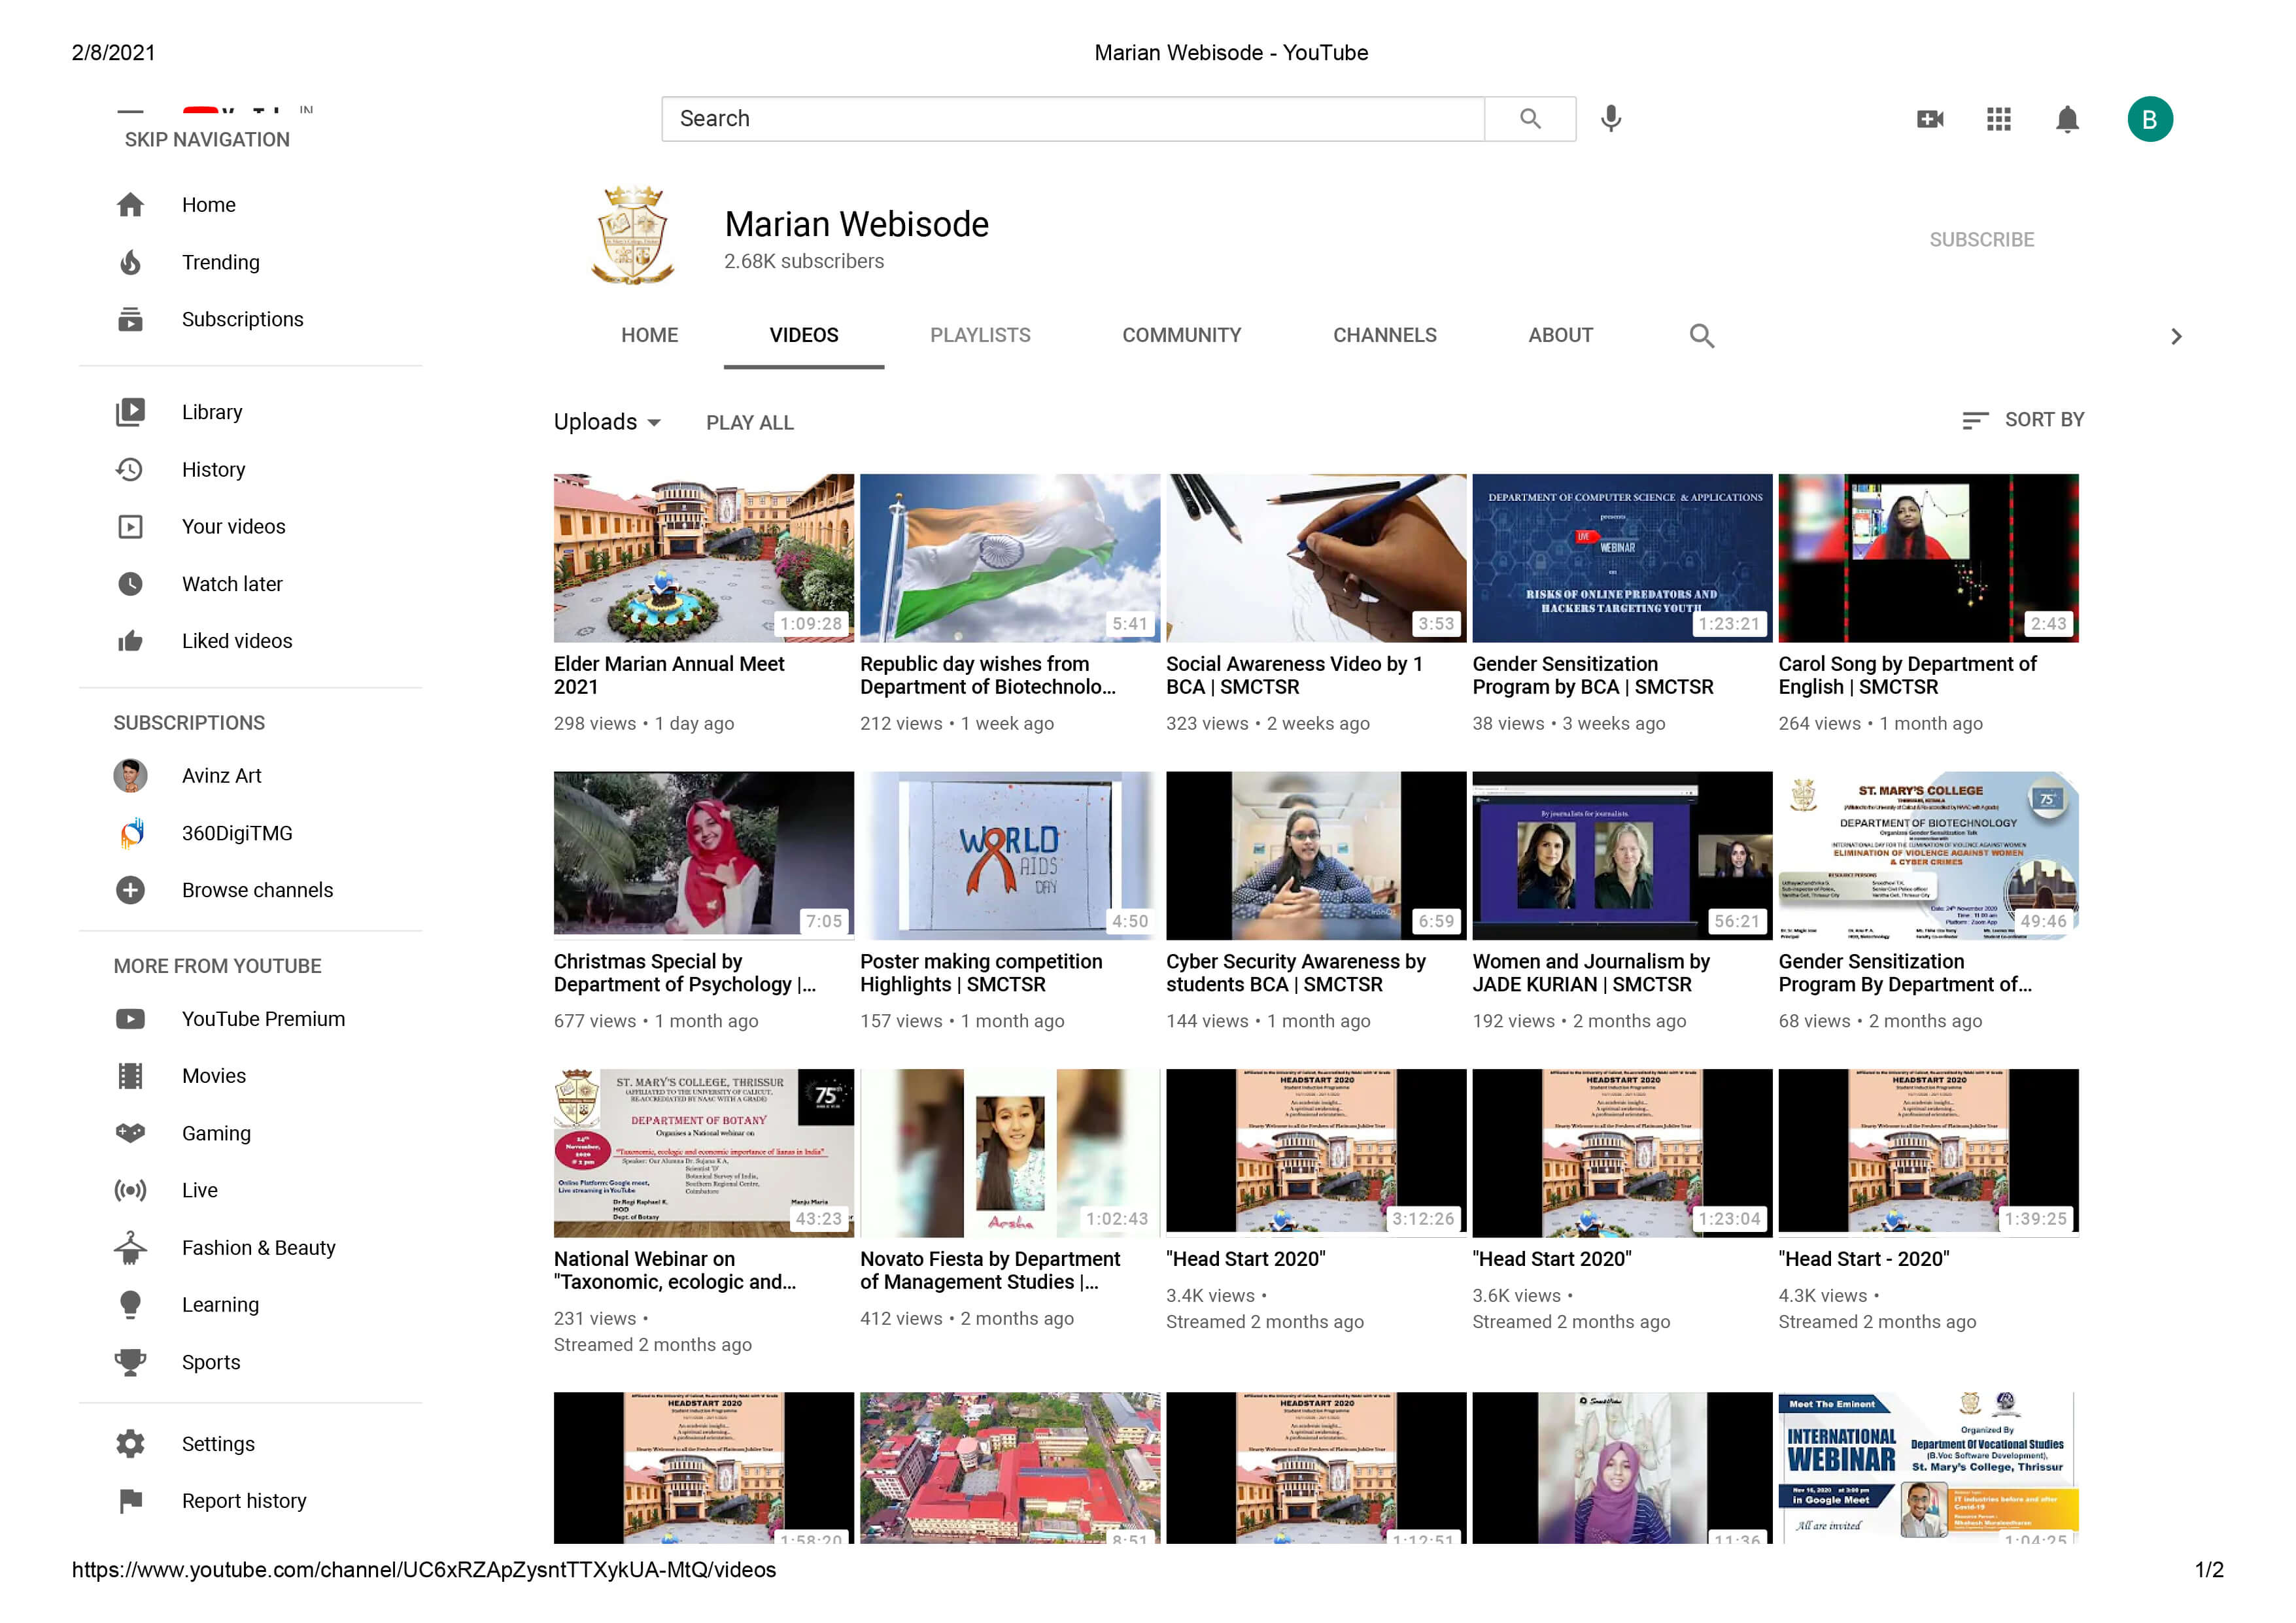The height and width of the screenshot is (1623, 2296).
Task: Click Skip Navigation link
Action: point(207,140)
